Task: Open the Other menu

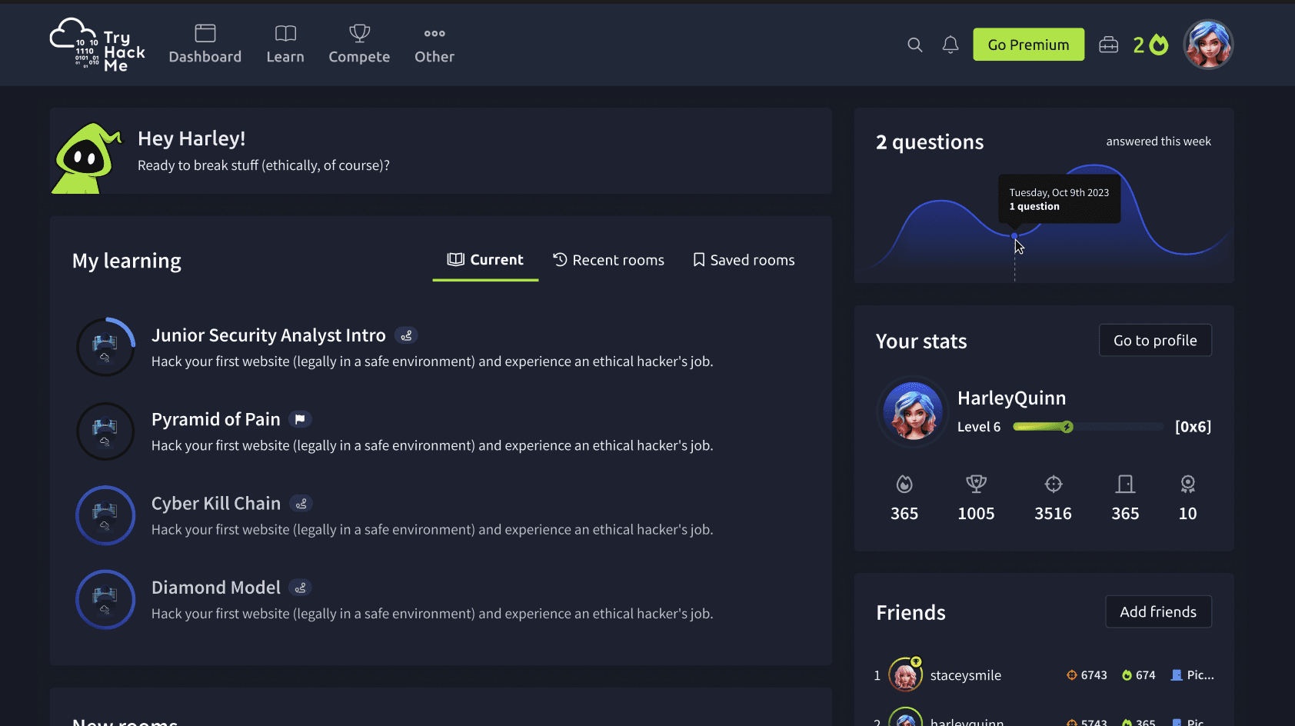Action: click(434, 45)
